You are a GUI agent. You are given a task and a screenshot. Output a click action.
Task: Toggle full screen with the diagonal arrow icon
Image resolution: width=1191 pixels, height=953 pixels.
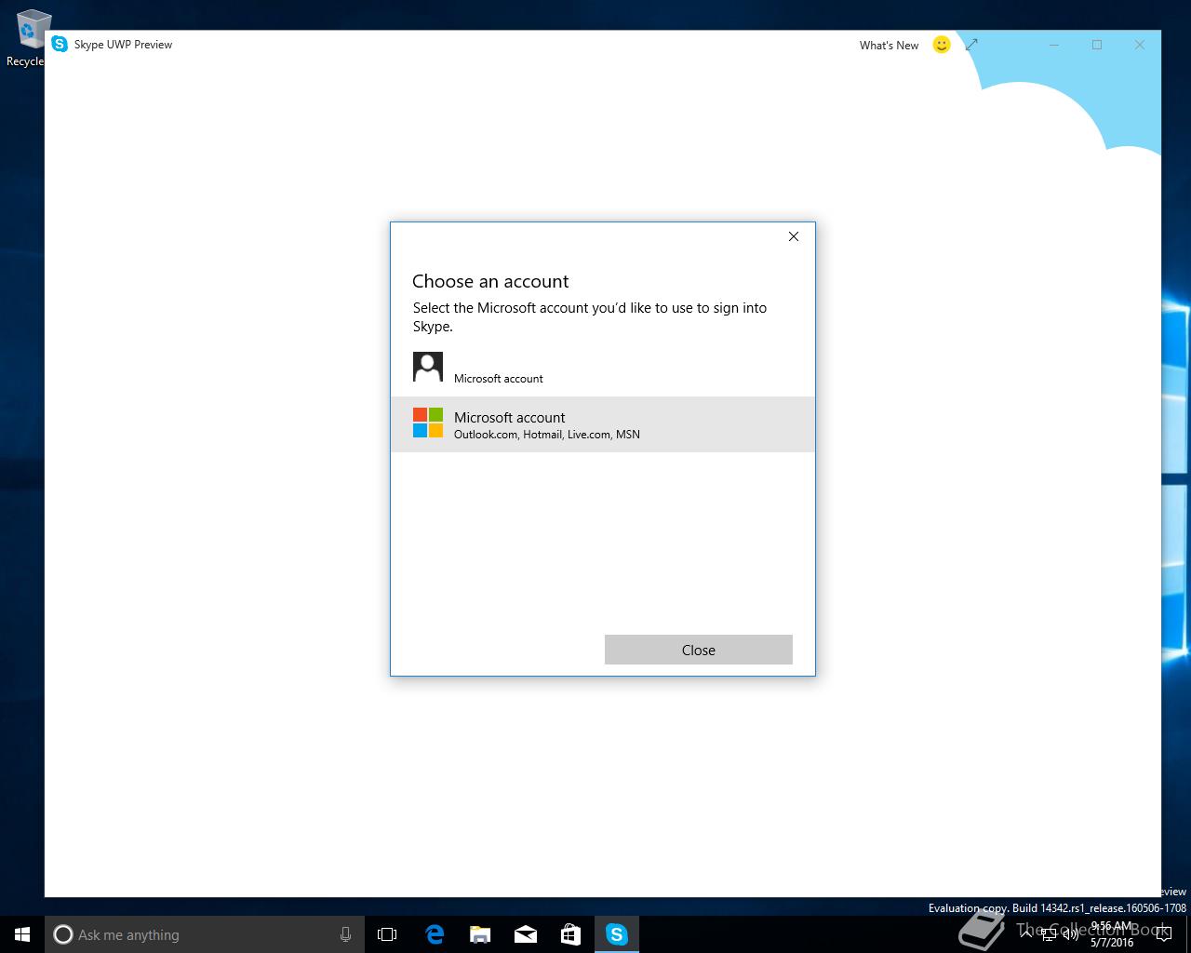971,45
